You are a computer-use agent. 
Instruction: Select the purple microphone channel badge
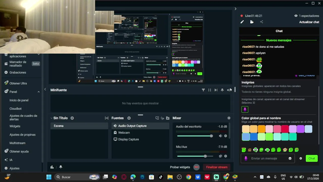245,109
